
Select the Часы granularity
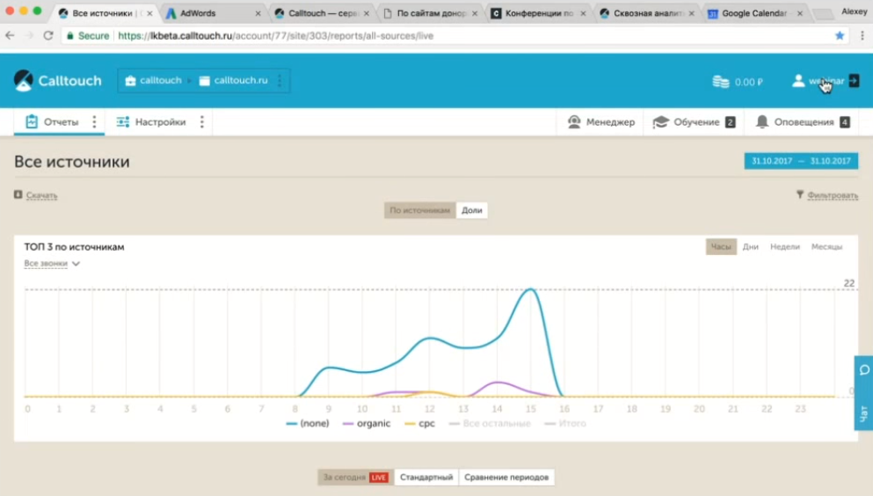pyautogui.click(x=721, y=246)
